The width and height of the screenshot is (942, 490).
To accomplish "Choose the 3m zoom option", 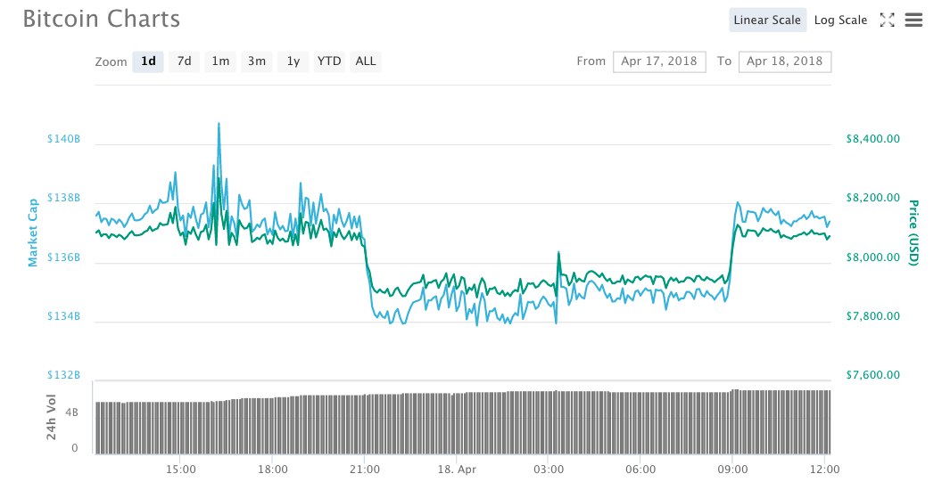I will click(x=257, y=61).
